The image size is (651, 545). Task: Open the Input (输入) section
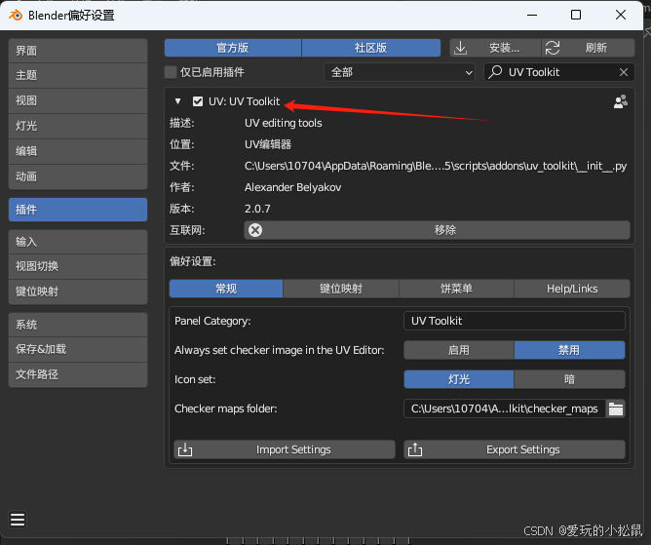click(x=78, y=242)
